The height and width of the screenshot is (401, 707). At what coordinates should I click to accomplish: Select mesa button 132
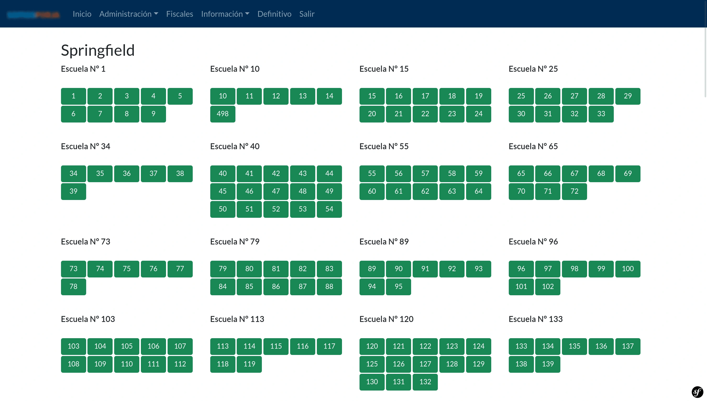[x=425, y=382]
